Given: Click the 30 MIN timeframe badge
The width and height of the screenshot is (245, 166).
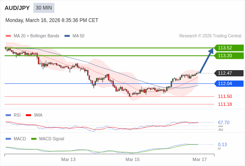Looking at the screenshot, I should coord(44,8).
